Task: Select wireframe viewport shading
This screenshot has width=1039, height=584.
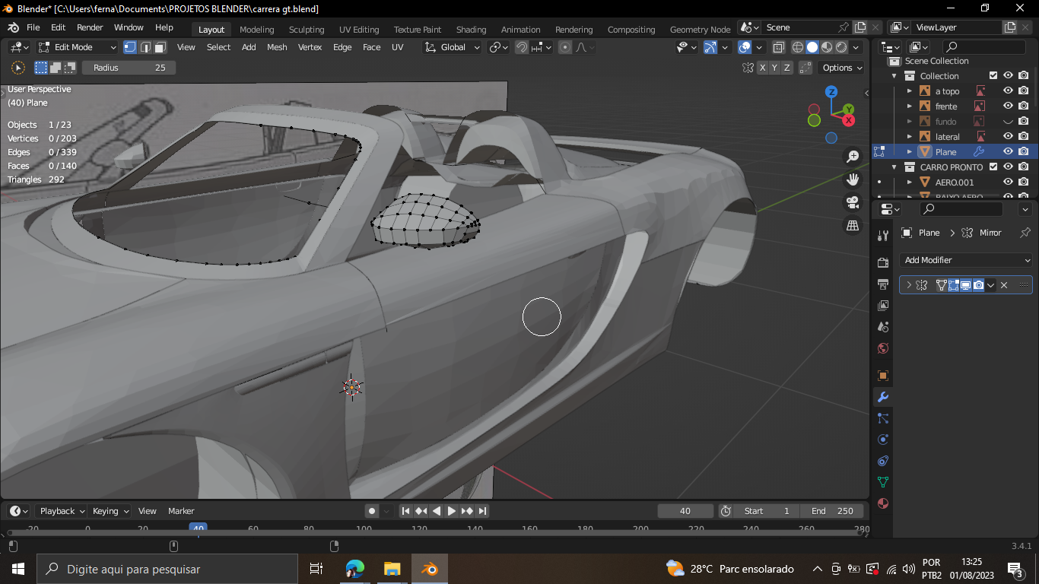Action: [798, 47]
